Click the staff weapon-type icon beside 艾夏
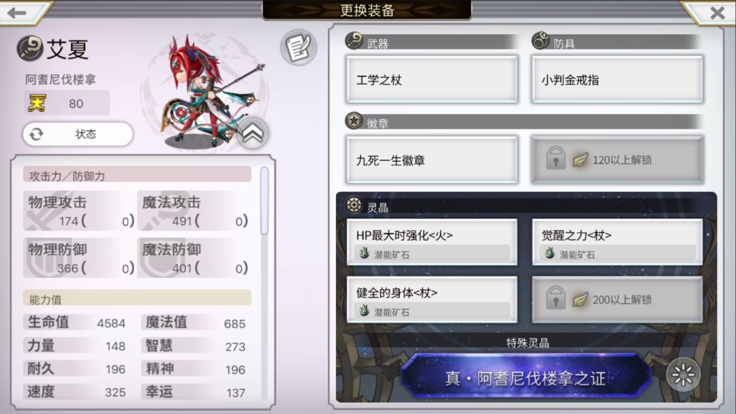Viewport: 736px width, 414px height. point(30,48)
